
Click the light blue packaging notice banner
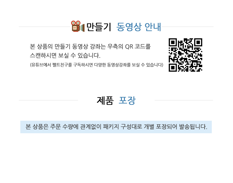click(x=116, y=127)
